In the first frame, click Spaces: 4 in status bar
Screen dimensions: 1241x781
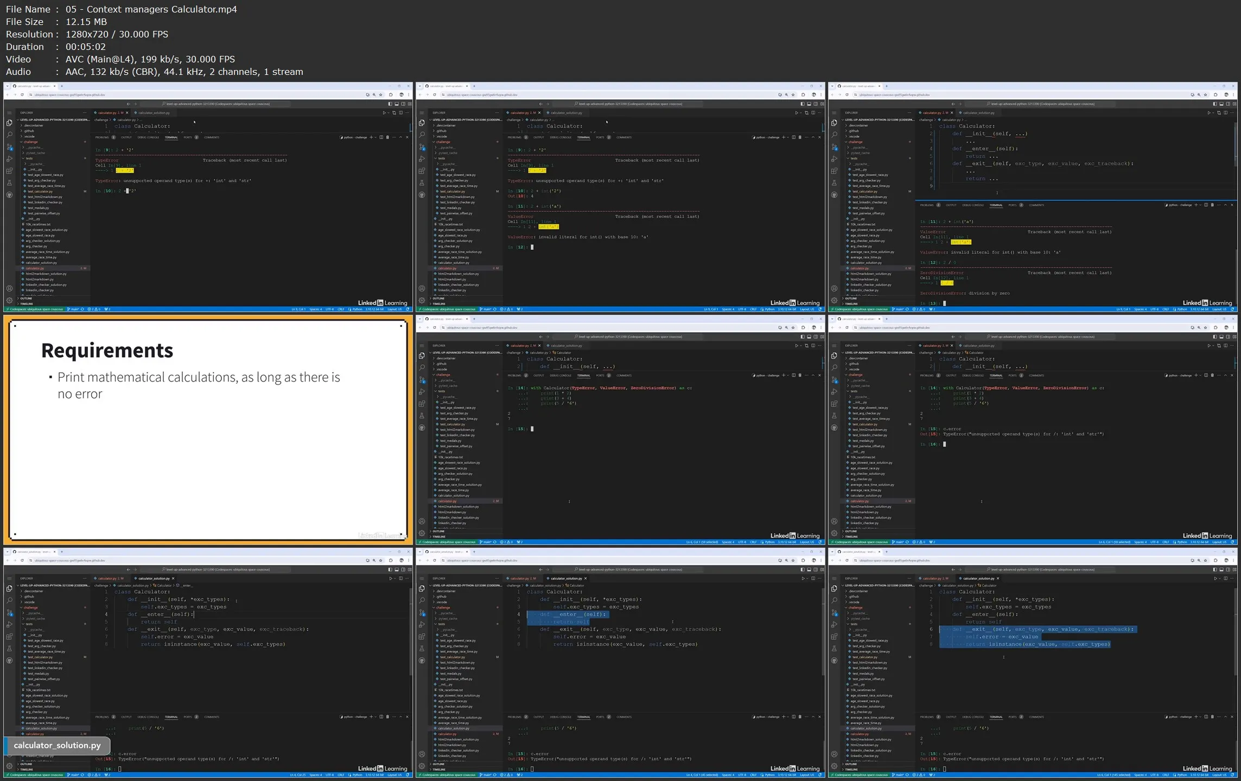coord(315,309)
